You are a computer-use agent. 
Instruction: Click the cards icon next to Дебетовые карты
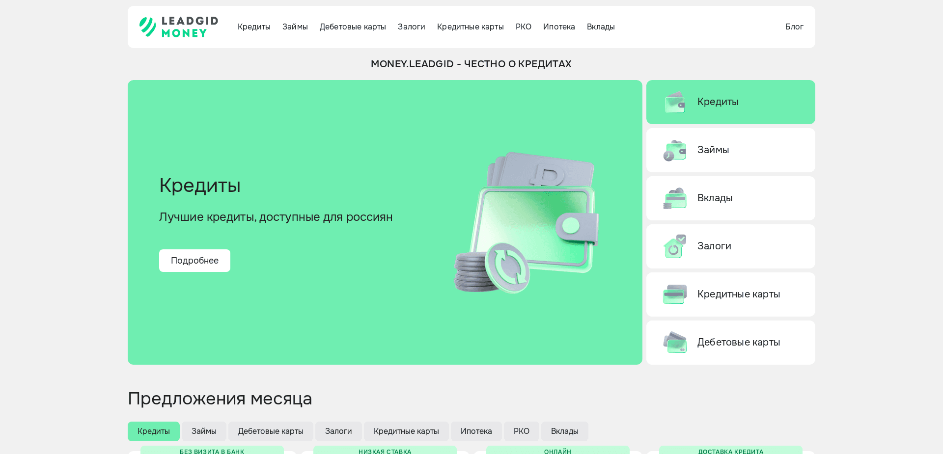675,342
